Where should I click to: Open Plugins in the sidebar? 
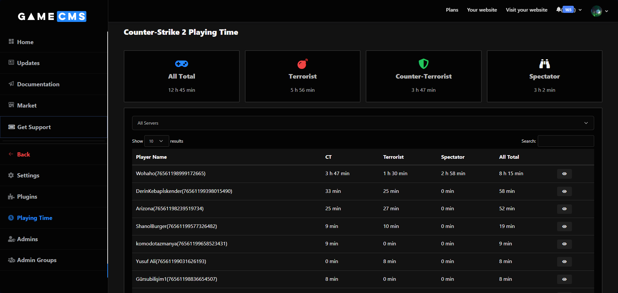click(53, 196)
